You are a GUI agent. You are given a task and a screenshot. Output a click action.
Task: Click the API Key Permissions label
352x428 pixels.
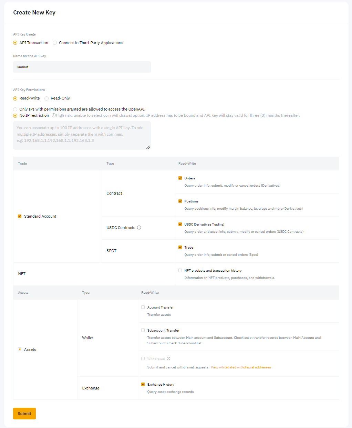pos(29,90)
